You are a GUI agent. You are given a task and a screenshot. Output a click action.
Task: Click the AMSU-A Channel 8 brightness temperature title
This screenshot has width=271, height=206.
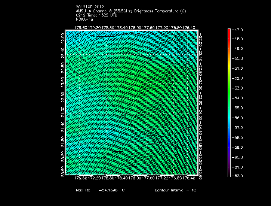click(x=130, y=12)
